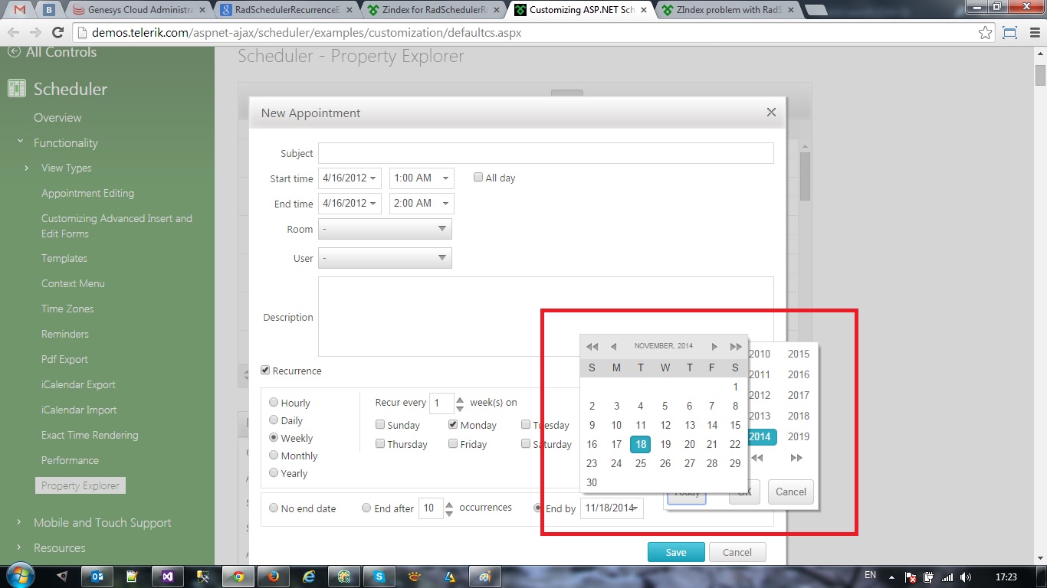This screenshot has width=1047, height=588.
Task: Open the Action Center flag icon in tray
Action: [911, 577]
